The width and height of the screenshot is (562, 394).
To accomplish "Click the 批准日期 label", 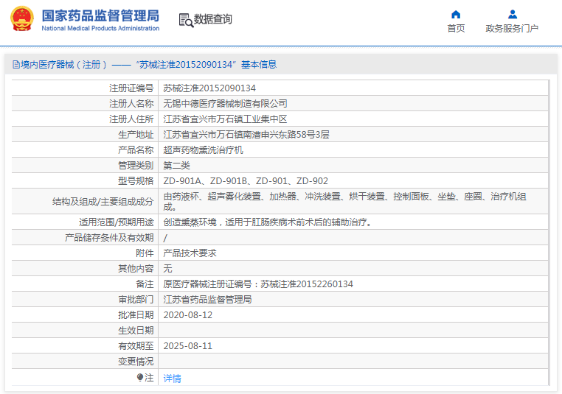I will pyautogui.click(x=136, y=315).
